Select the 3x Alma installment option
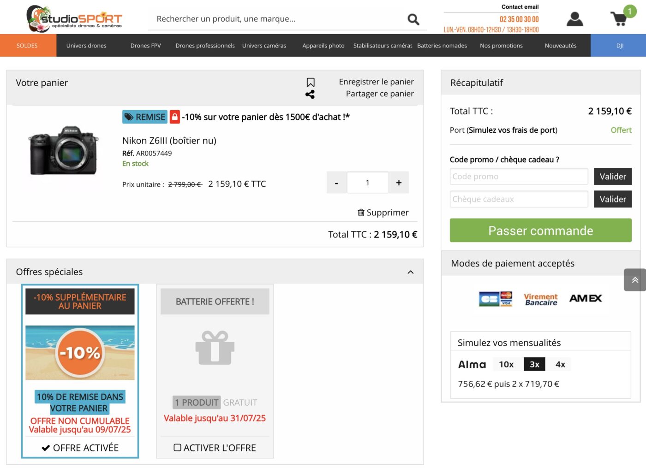 pos(534,364)
